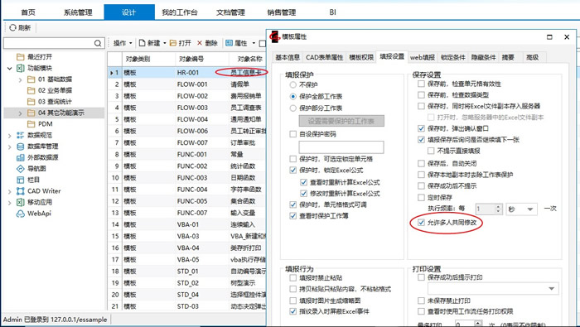Select the FLOW-001 请假单 row

tap(187, 84)
